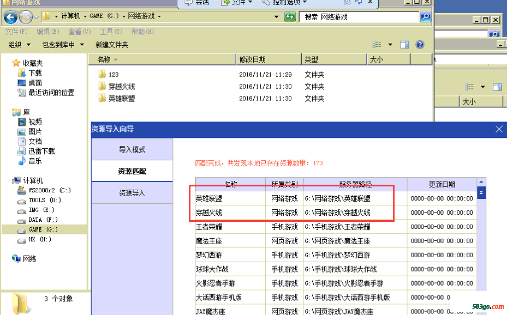Click the refresh button beside address bar

pos(290,17)
